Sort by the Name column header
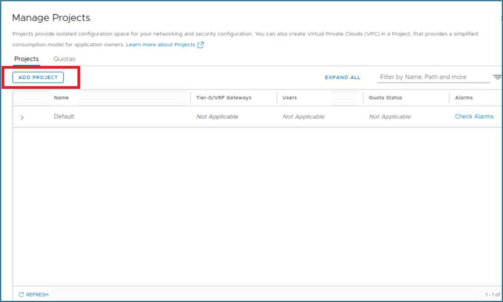503x302 pixels. coord(61,98)
